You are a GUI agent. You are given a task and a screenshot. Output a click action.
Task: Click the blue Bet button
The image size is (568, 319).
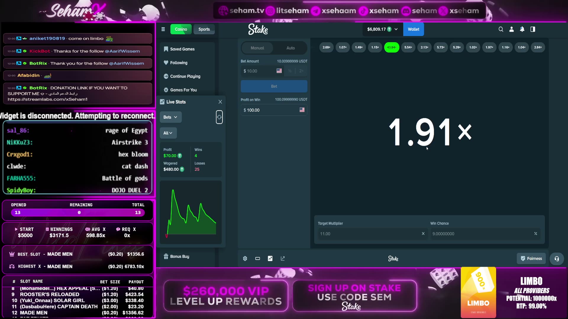pos(274,86)
